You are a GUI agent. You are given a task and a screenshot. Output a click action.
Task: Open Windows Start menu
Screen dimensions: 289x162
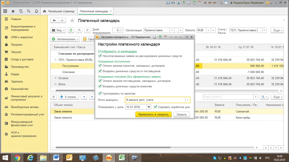click(x=5, y=158)
